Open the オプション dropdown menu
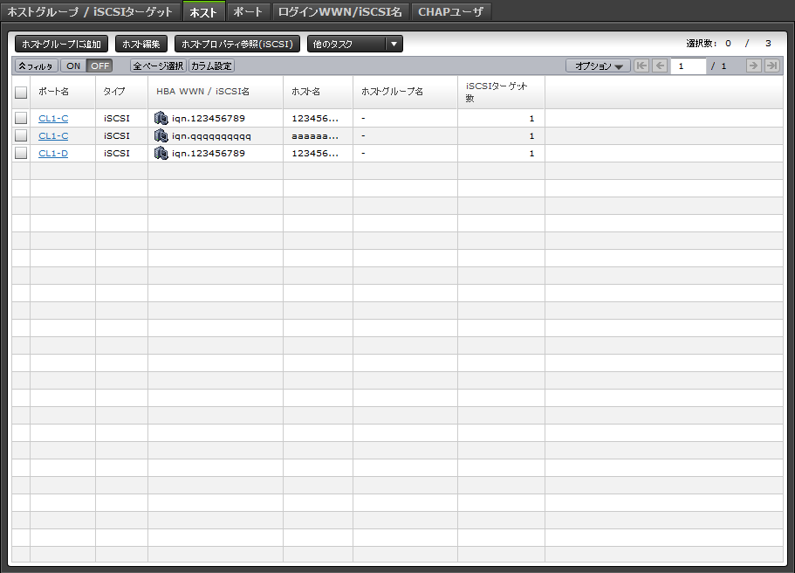This screenshot has height=573, width=795. [599, 66]
